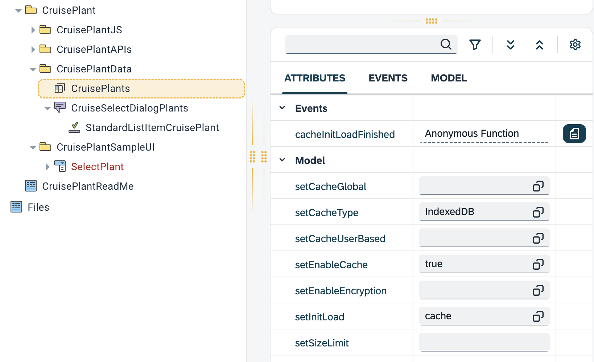Expand the CruisePlantAPIs folder arrow
The image size is (594, 362).
point(33,50)
